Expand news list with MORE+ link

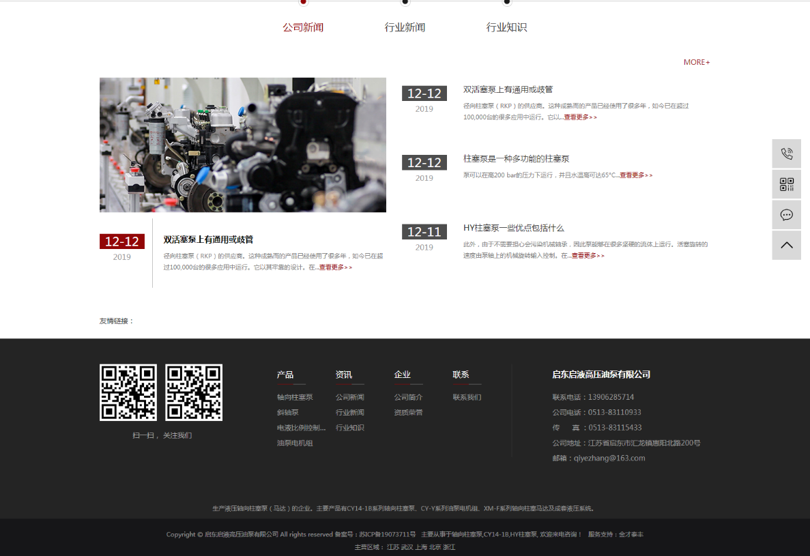click(x=696, y=62)
